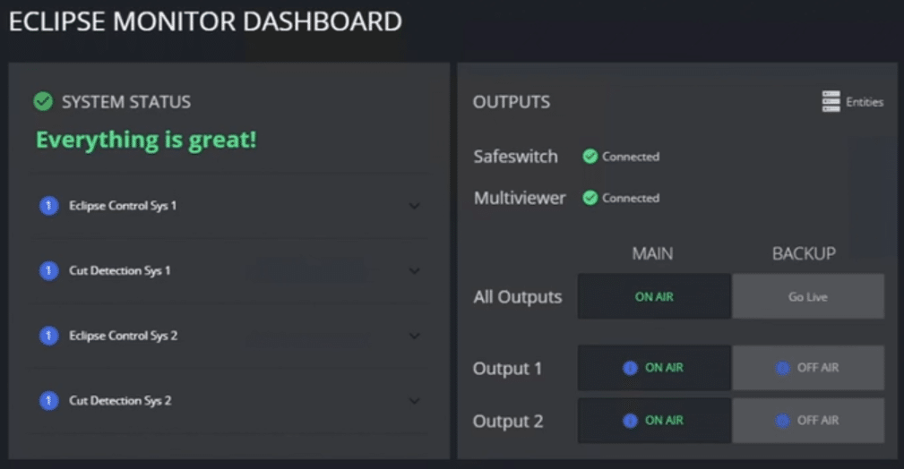Expand the Cut Detection Sys 2 row chevron
Image resolution: width=904 pixels, height=469 pixels.
point(414,401)
